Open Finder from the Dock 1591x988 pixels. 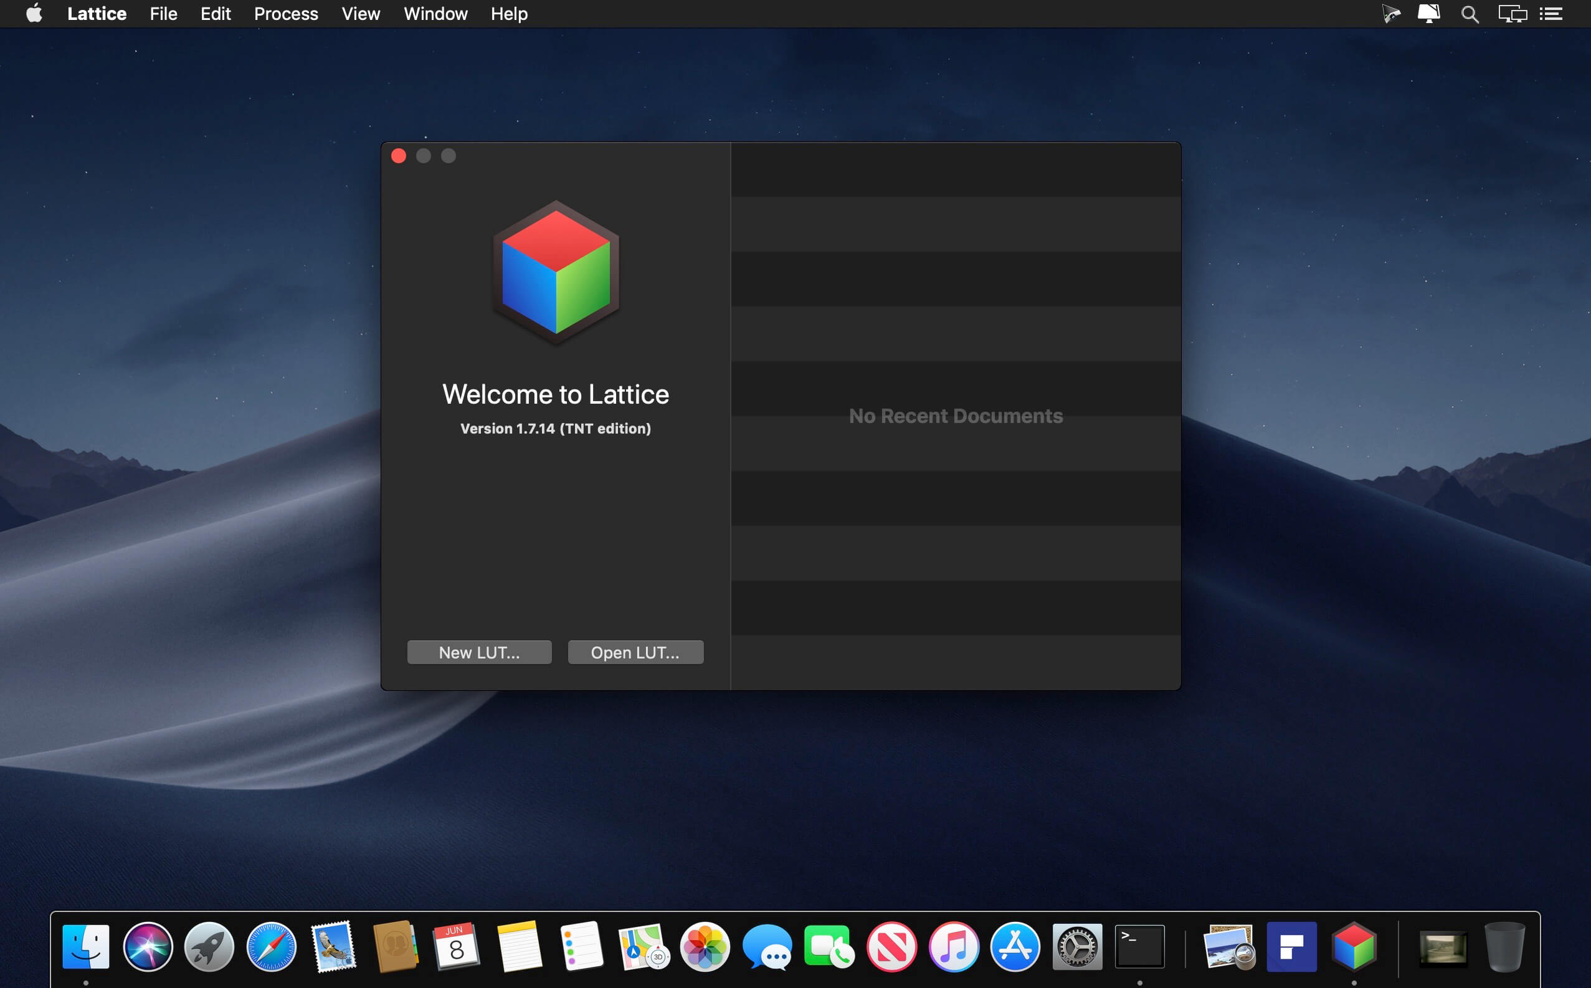coord(85,947)
